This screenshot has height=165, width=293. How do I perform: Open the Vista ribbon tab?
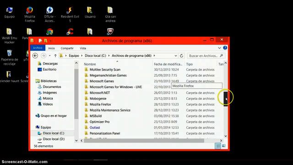(83, 48)
